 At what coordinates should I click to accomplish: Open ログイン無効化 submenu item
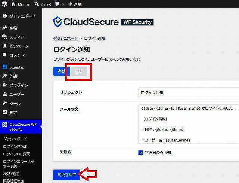15,146
